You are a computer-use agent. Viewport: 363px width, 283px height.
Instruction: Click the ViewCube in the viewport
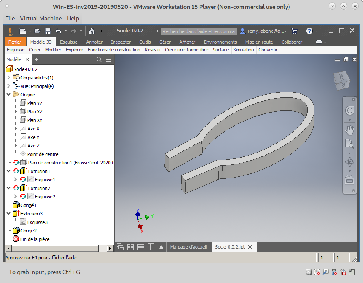[x=342, y=80]
